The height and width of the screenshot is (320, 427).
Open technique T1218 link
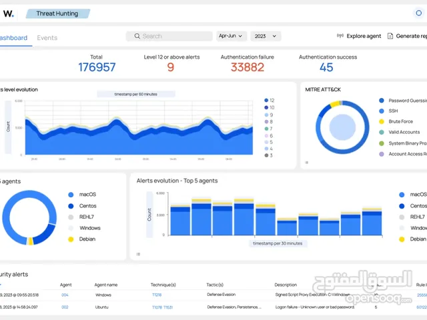157,295
